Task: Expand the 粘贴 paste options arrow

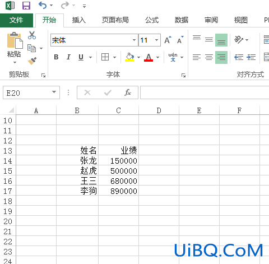Action: point(15,62)
